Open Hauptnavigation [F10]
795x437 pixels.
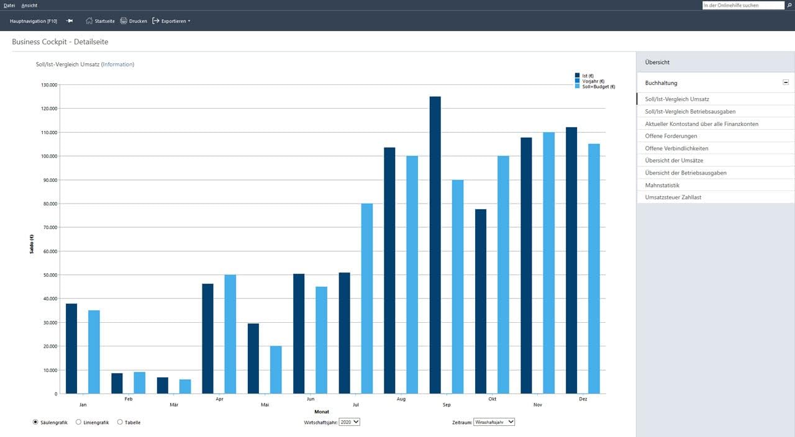[34, 21]
